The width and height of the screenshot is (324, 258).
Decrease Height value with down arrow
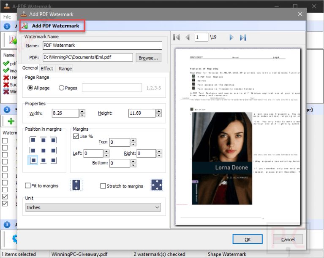pyautogui.click(x=159, y=115)
